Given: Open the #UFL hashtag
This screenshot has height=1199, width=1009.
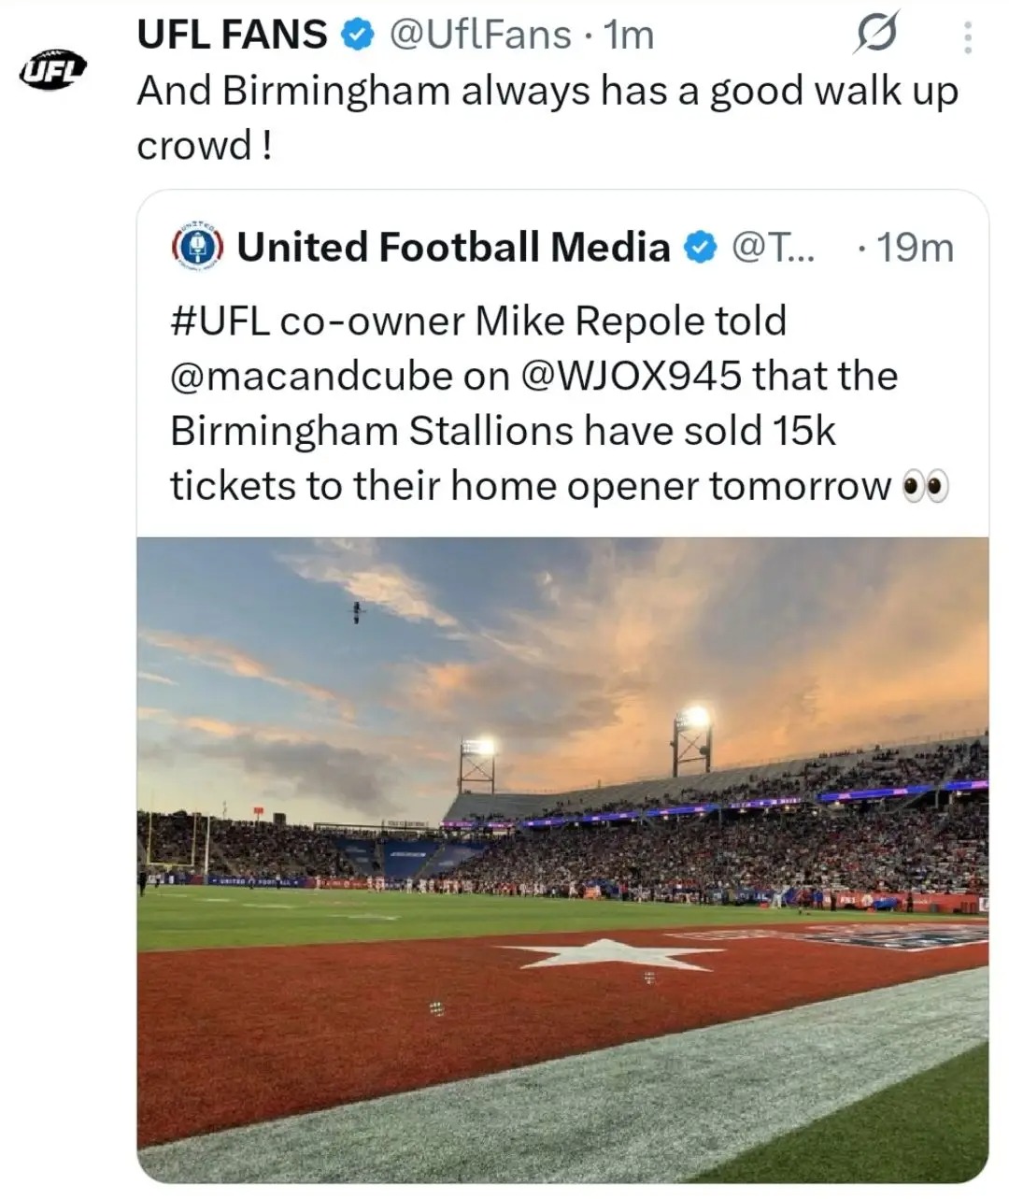Looking at the screenshot, I should (x=220, y=321).
